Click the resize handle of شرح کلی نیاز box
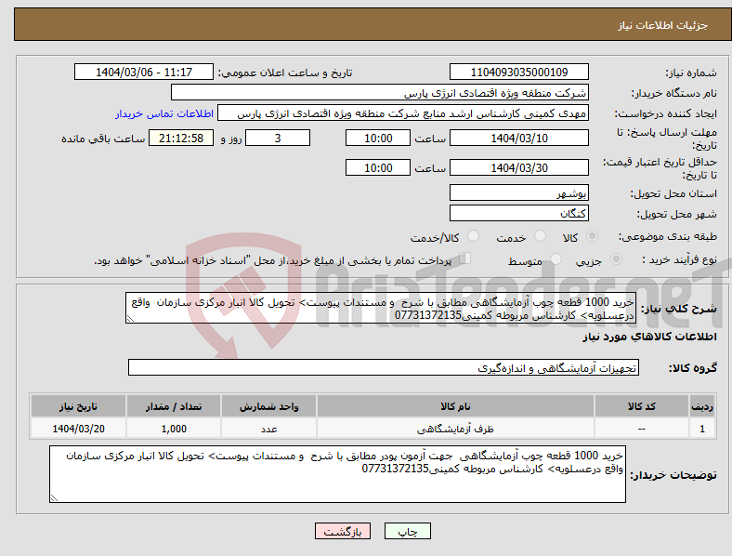The image size is (732, 556). point(130,319)
